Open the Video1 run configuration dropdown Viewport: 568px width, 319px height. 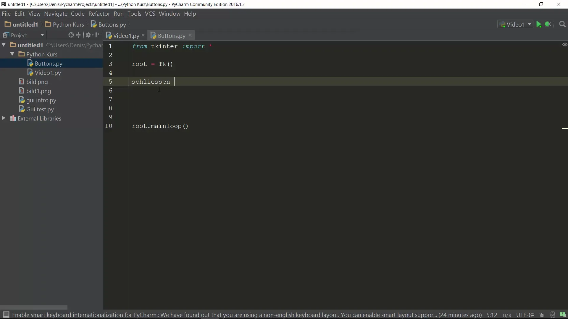[515, 25]
